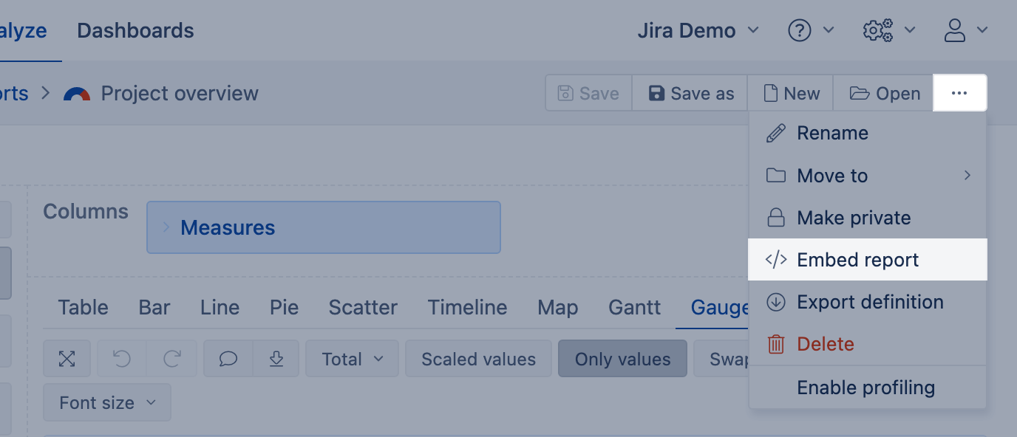This screenshot has width=1017, height=437.
Task: Toggle the Only values option
Action: 622,359
